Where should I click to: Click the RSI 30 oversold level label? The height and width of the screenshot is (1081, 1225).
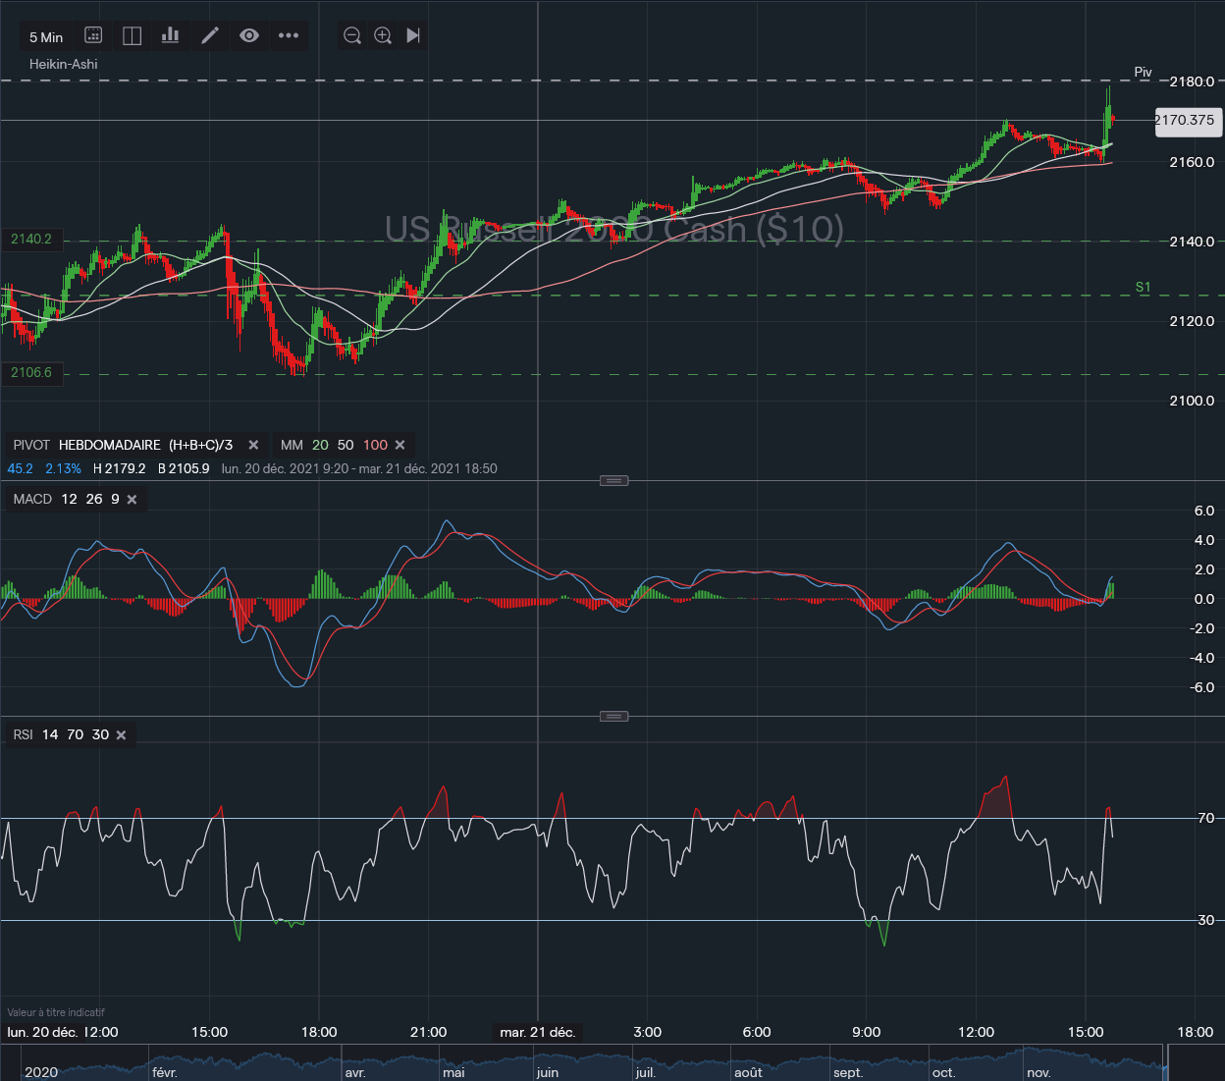pos(1206,920)
